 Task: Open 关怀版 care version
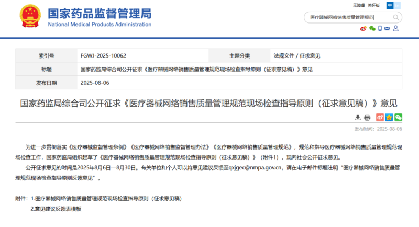click(x=373, y=5)
